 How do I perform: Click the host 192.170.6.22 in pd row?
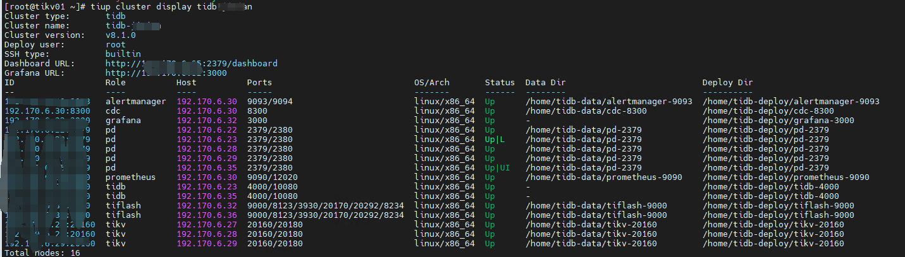(206, 130)
